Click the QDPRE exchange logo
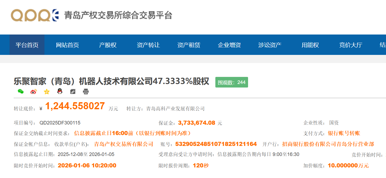The width and height of the screenshot is (386, 178). pyautogui.click(x=35, y=15)
